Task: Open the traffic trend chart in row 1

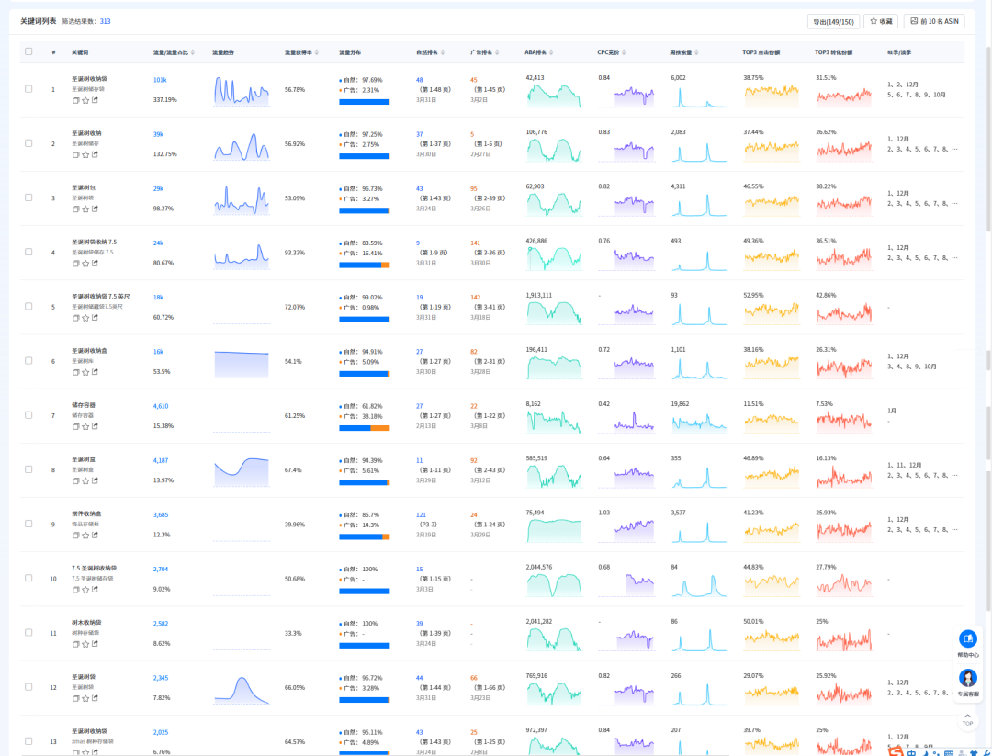Action: point(242,91)
